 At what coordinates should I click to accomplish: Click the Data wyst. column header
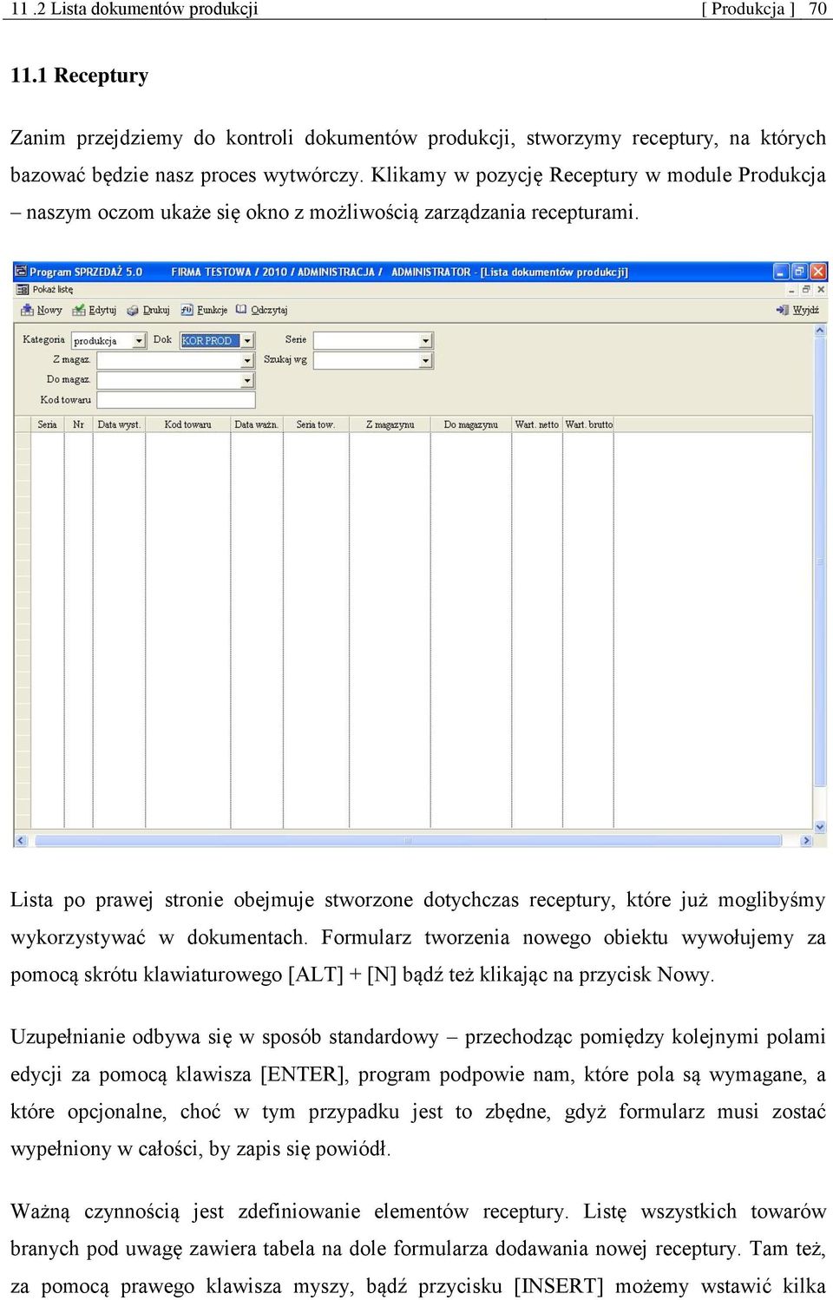[x=119, y=424]
